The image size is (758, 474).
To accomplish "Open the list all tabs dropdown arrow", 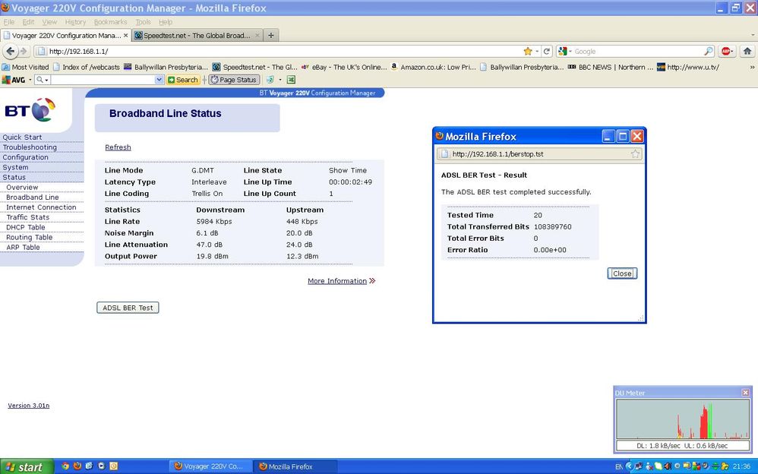I will tap(753, 35).
